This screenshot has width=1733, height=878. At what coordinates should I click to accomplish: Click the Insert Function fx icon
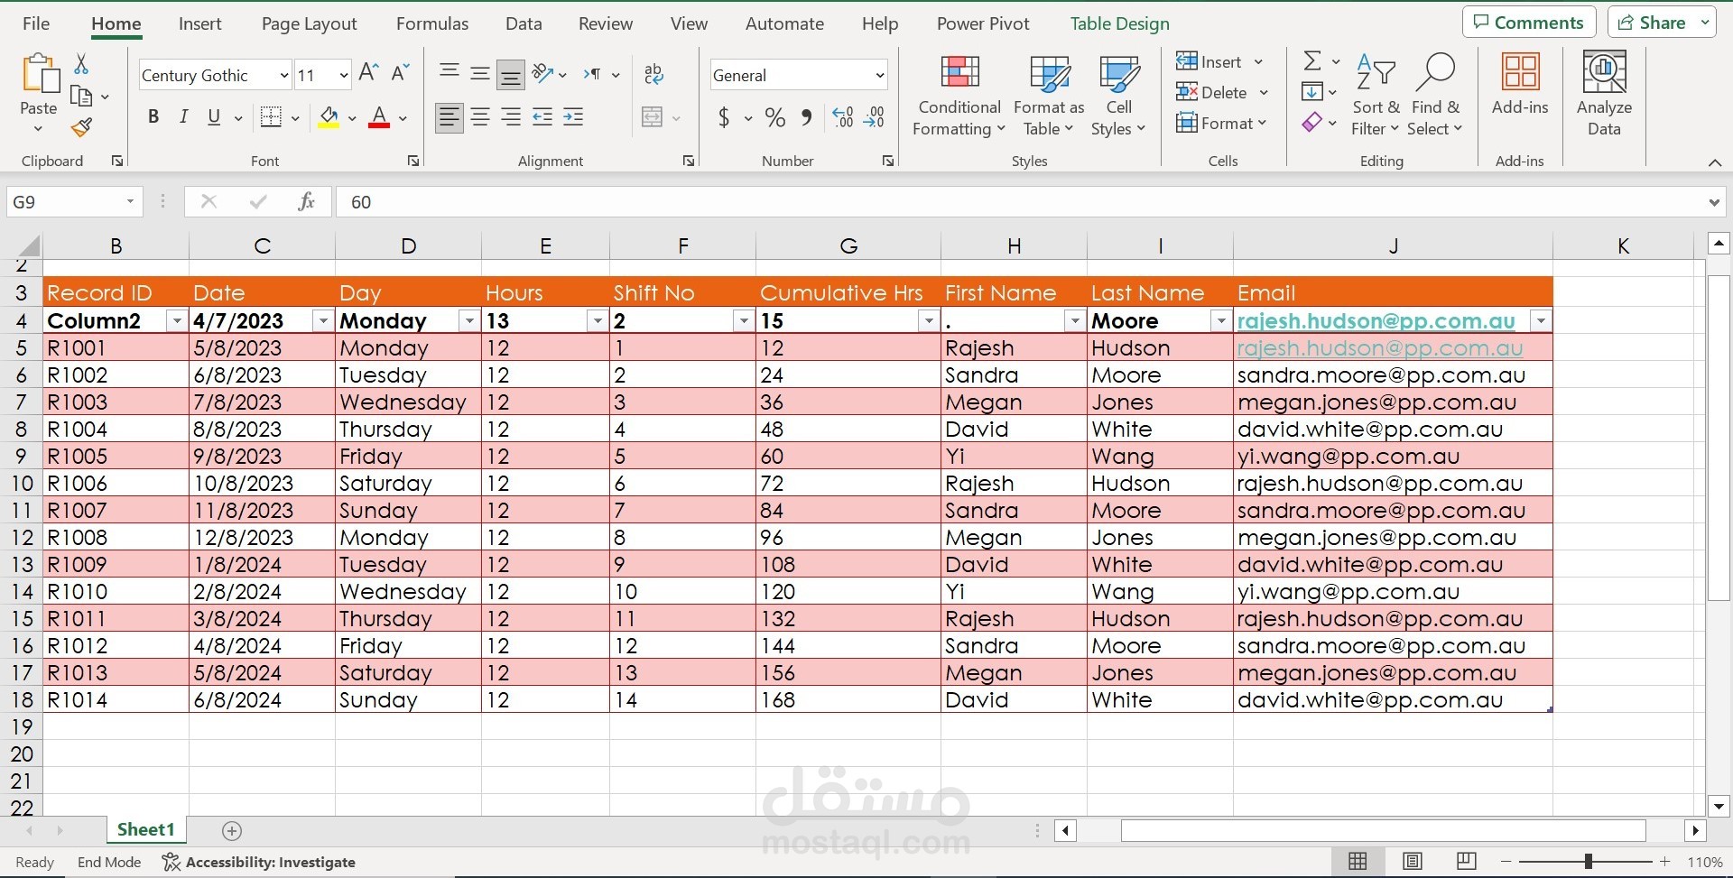pos(306,202)
